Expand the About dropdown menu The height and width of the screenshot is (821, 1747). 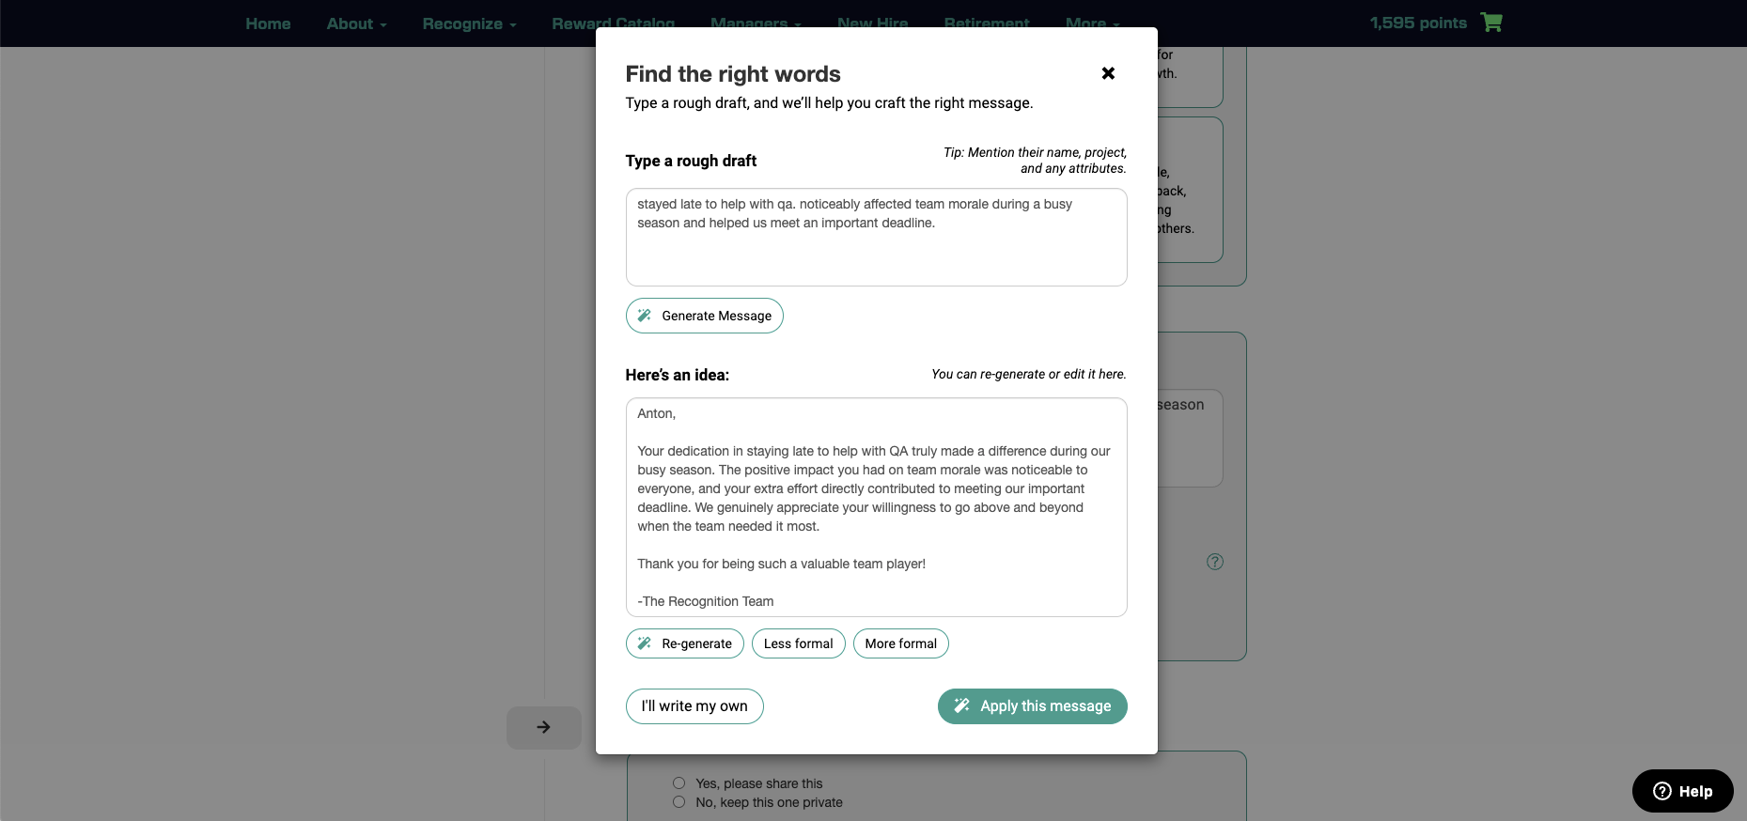(356, 23)
